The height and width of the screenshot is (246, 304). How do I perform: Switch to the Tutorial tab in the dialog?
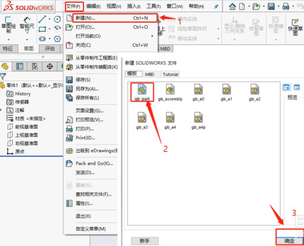coord(170,74)
